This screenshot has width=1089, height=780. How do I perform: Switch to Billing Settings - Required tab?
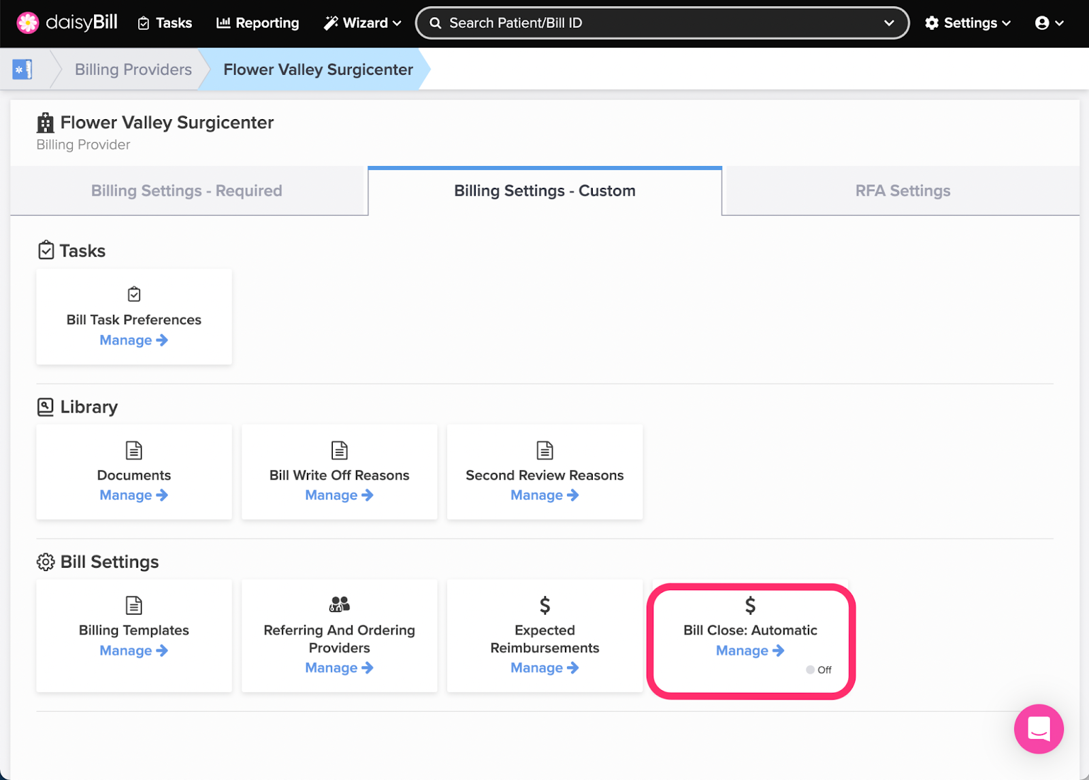point(189,191)
